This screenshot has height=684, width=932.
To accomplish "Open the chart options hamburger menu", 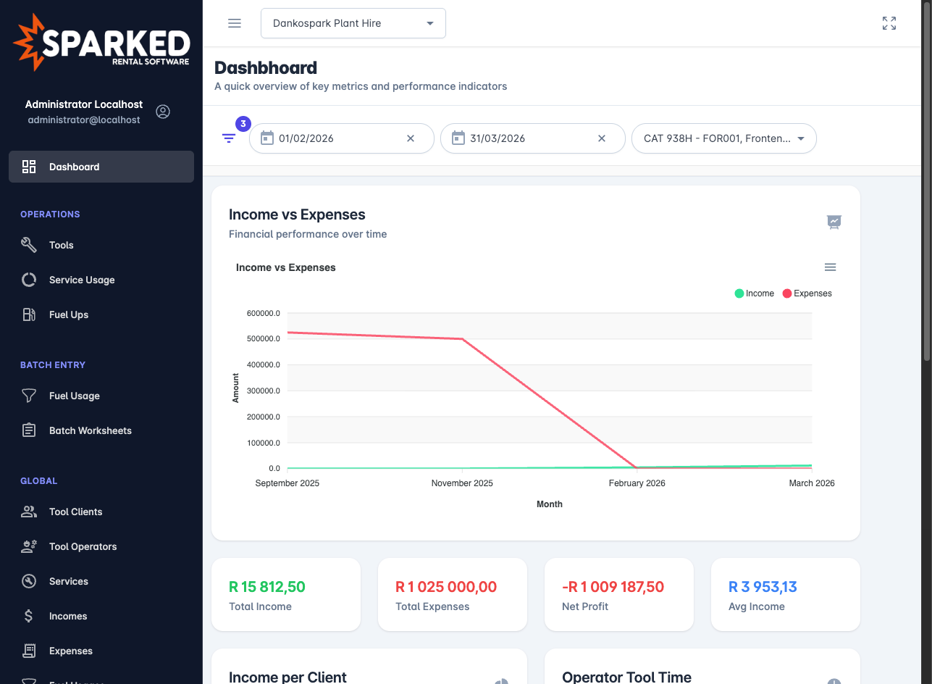I will tap(830, 267).
